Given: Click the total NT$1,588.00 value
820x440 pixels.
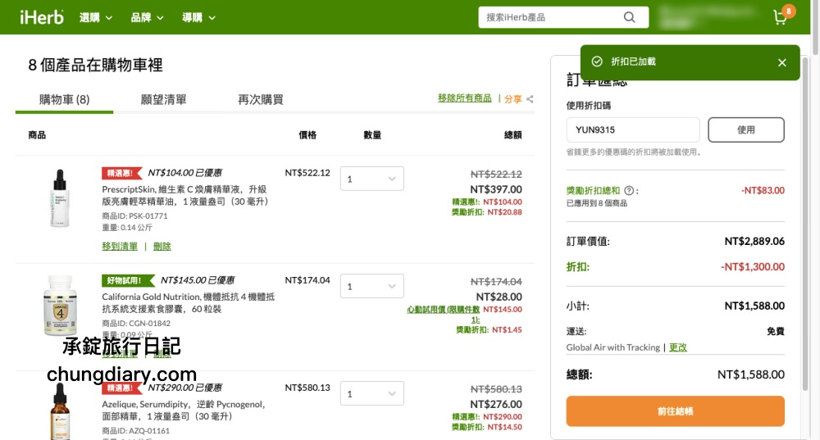Looking at the screenshot, I should 750,374.
